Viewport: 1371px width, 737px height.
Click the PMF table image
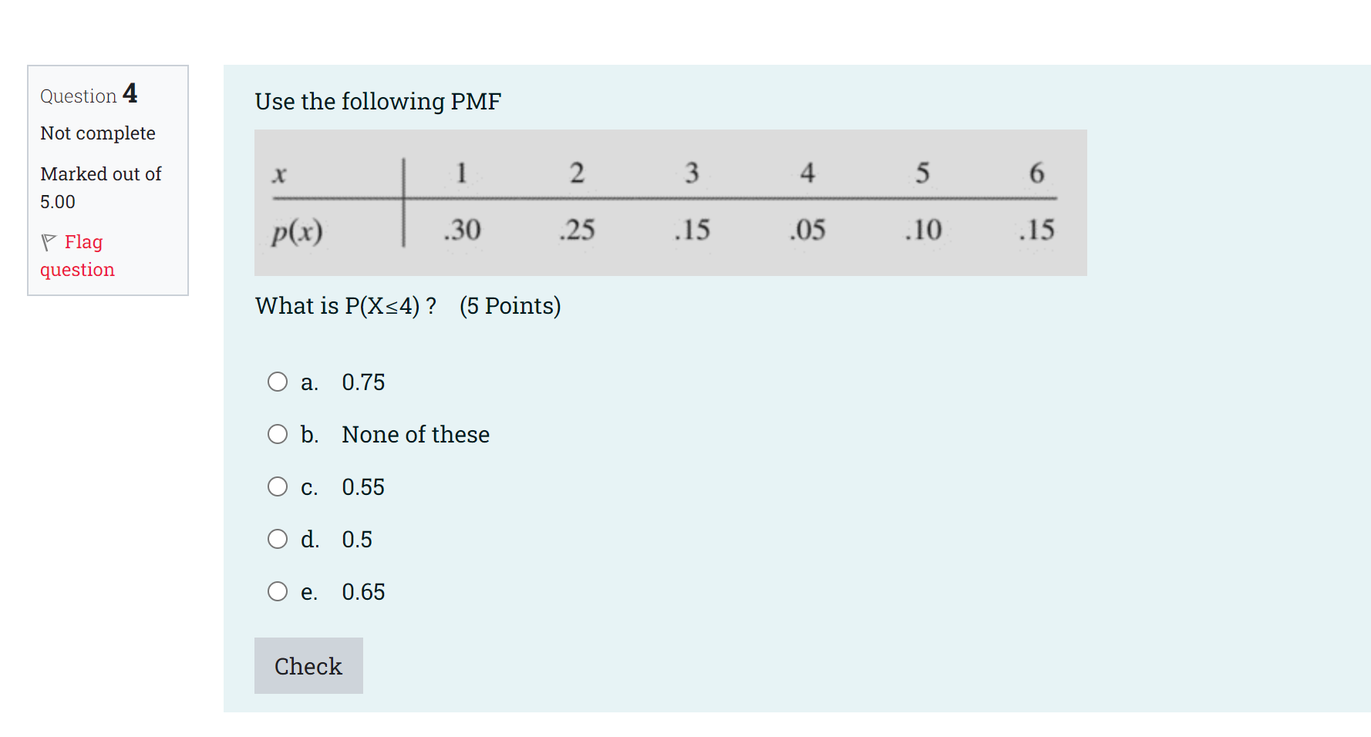pos(670,202)
